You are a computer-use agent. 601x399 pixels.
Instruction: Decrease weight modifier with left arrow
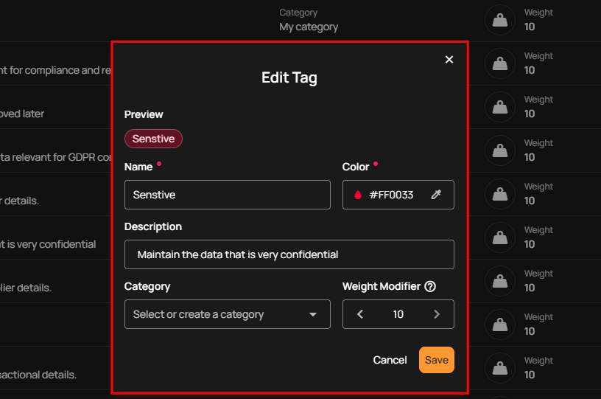[x=360, y=314]
